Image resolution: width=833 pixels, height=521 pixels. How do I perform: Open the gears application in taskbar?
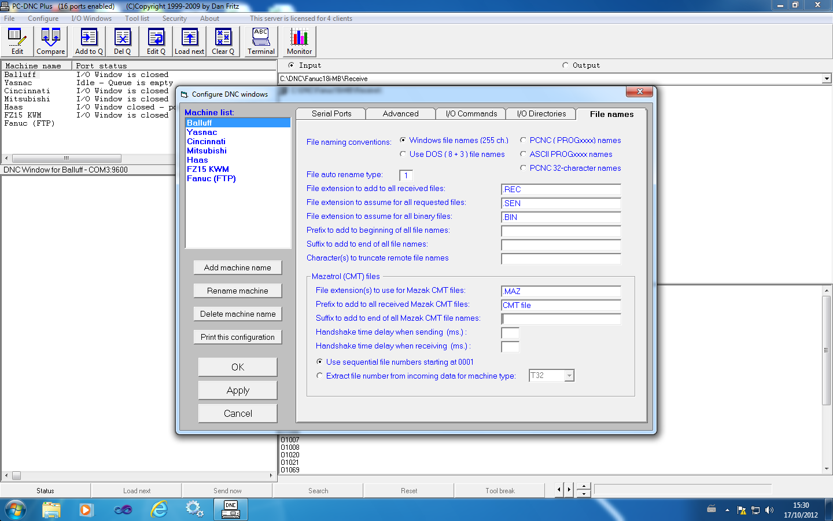point(194,510)
